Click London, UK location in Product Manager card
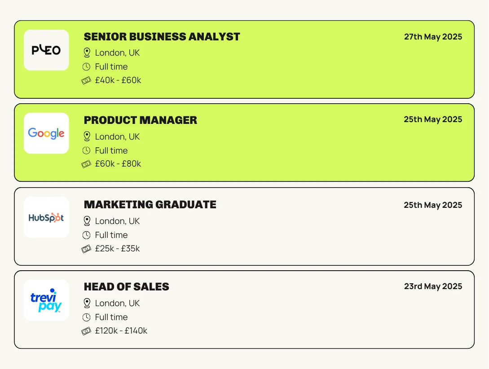 [118, 137]
